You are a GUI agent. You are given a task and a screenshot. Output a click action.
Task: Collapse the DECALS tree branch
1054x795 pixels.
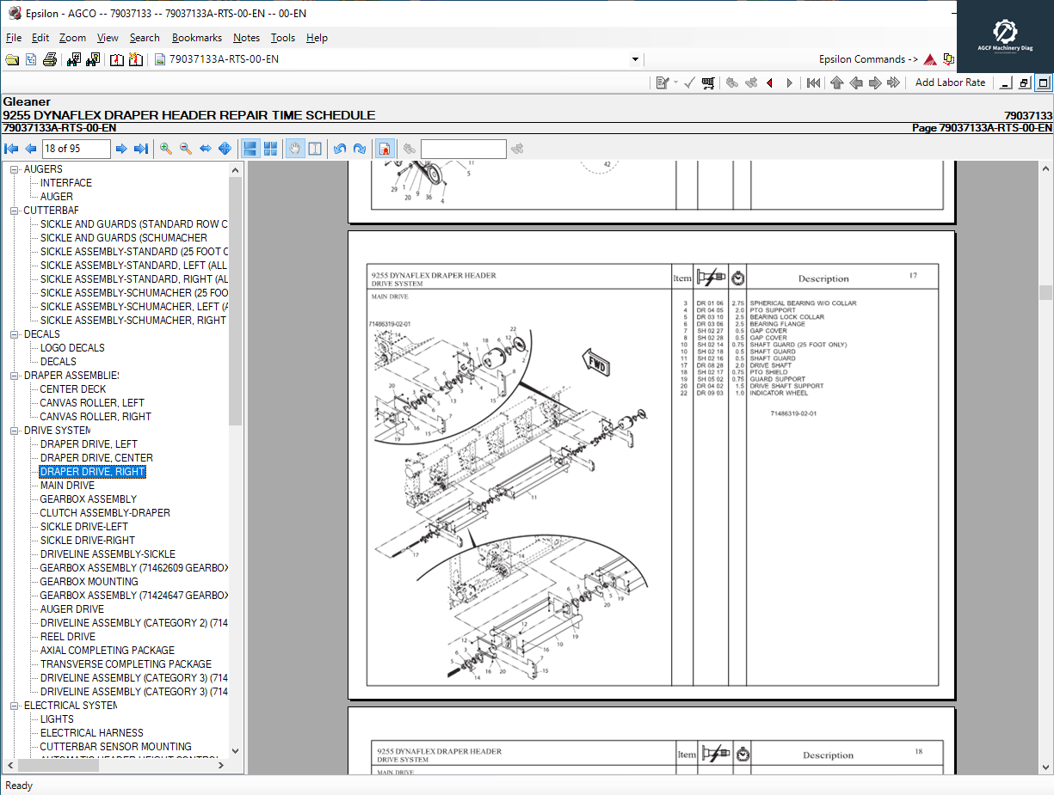coord(14,333)
